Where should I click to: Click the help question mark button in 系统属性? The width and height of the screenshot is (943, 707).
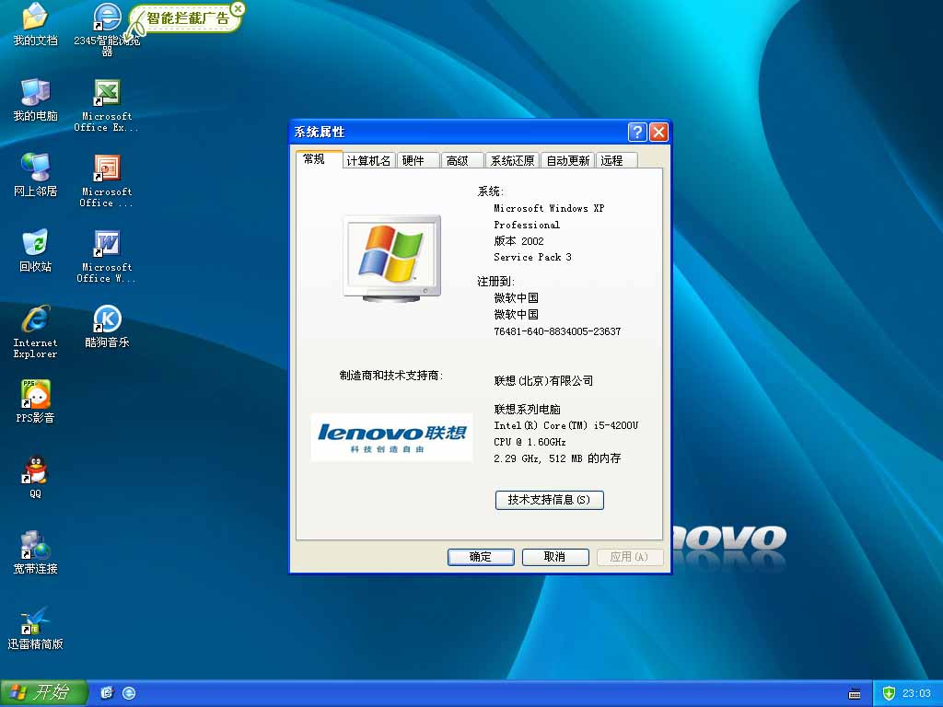tap(637, 132)
